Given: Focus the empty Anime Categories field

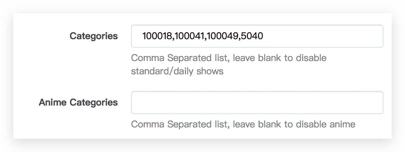Looking at the screenshot, I should pos(257,103).
